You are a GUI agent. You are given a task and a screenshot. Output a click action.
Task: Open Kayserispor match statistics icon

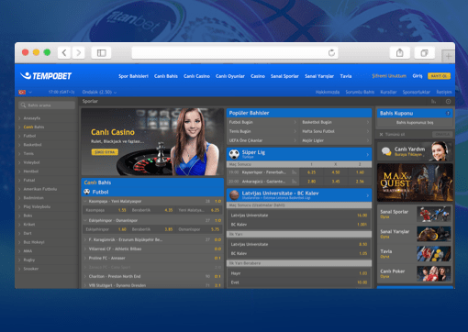tap(294, 172)
